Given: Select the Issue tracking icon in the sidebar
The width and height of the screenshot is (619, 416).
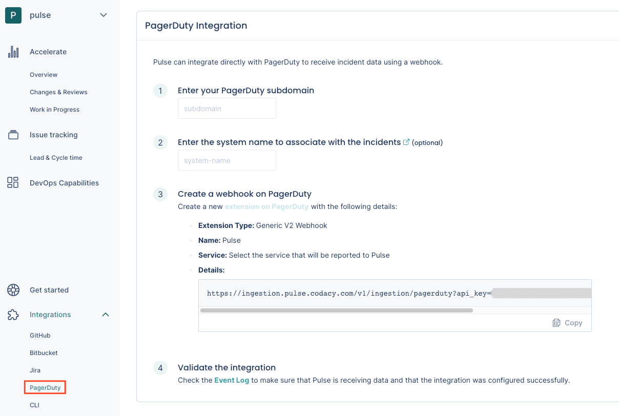Looking at the screenshot, I should (13, 134).
